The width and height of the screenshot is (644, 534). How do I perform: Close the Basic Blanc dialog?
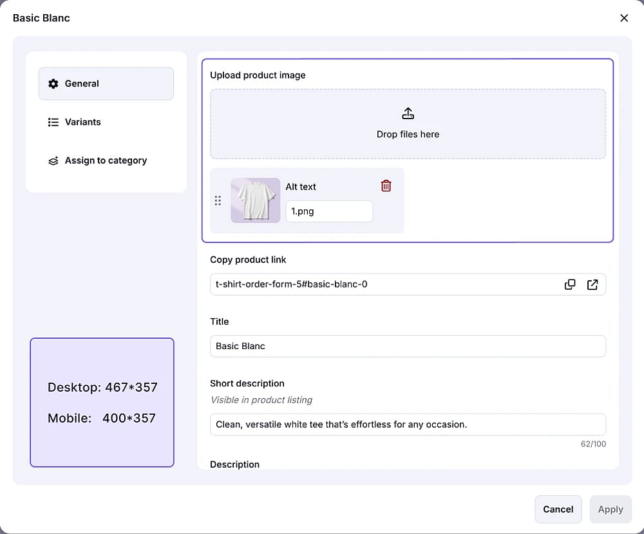tap(624, 18)
